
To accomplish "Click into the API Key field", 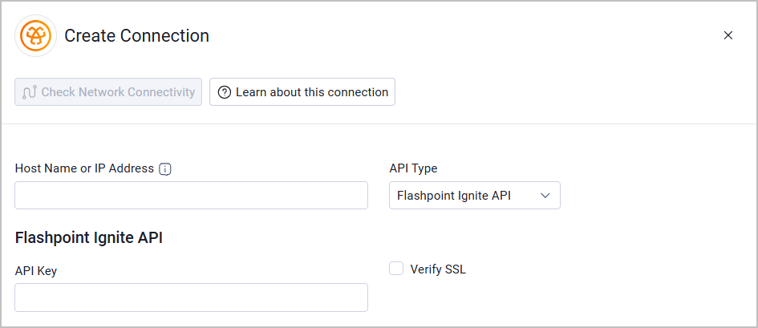I will coord(192,297).
